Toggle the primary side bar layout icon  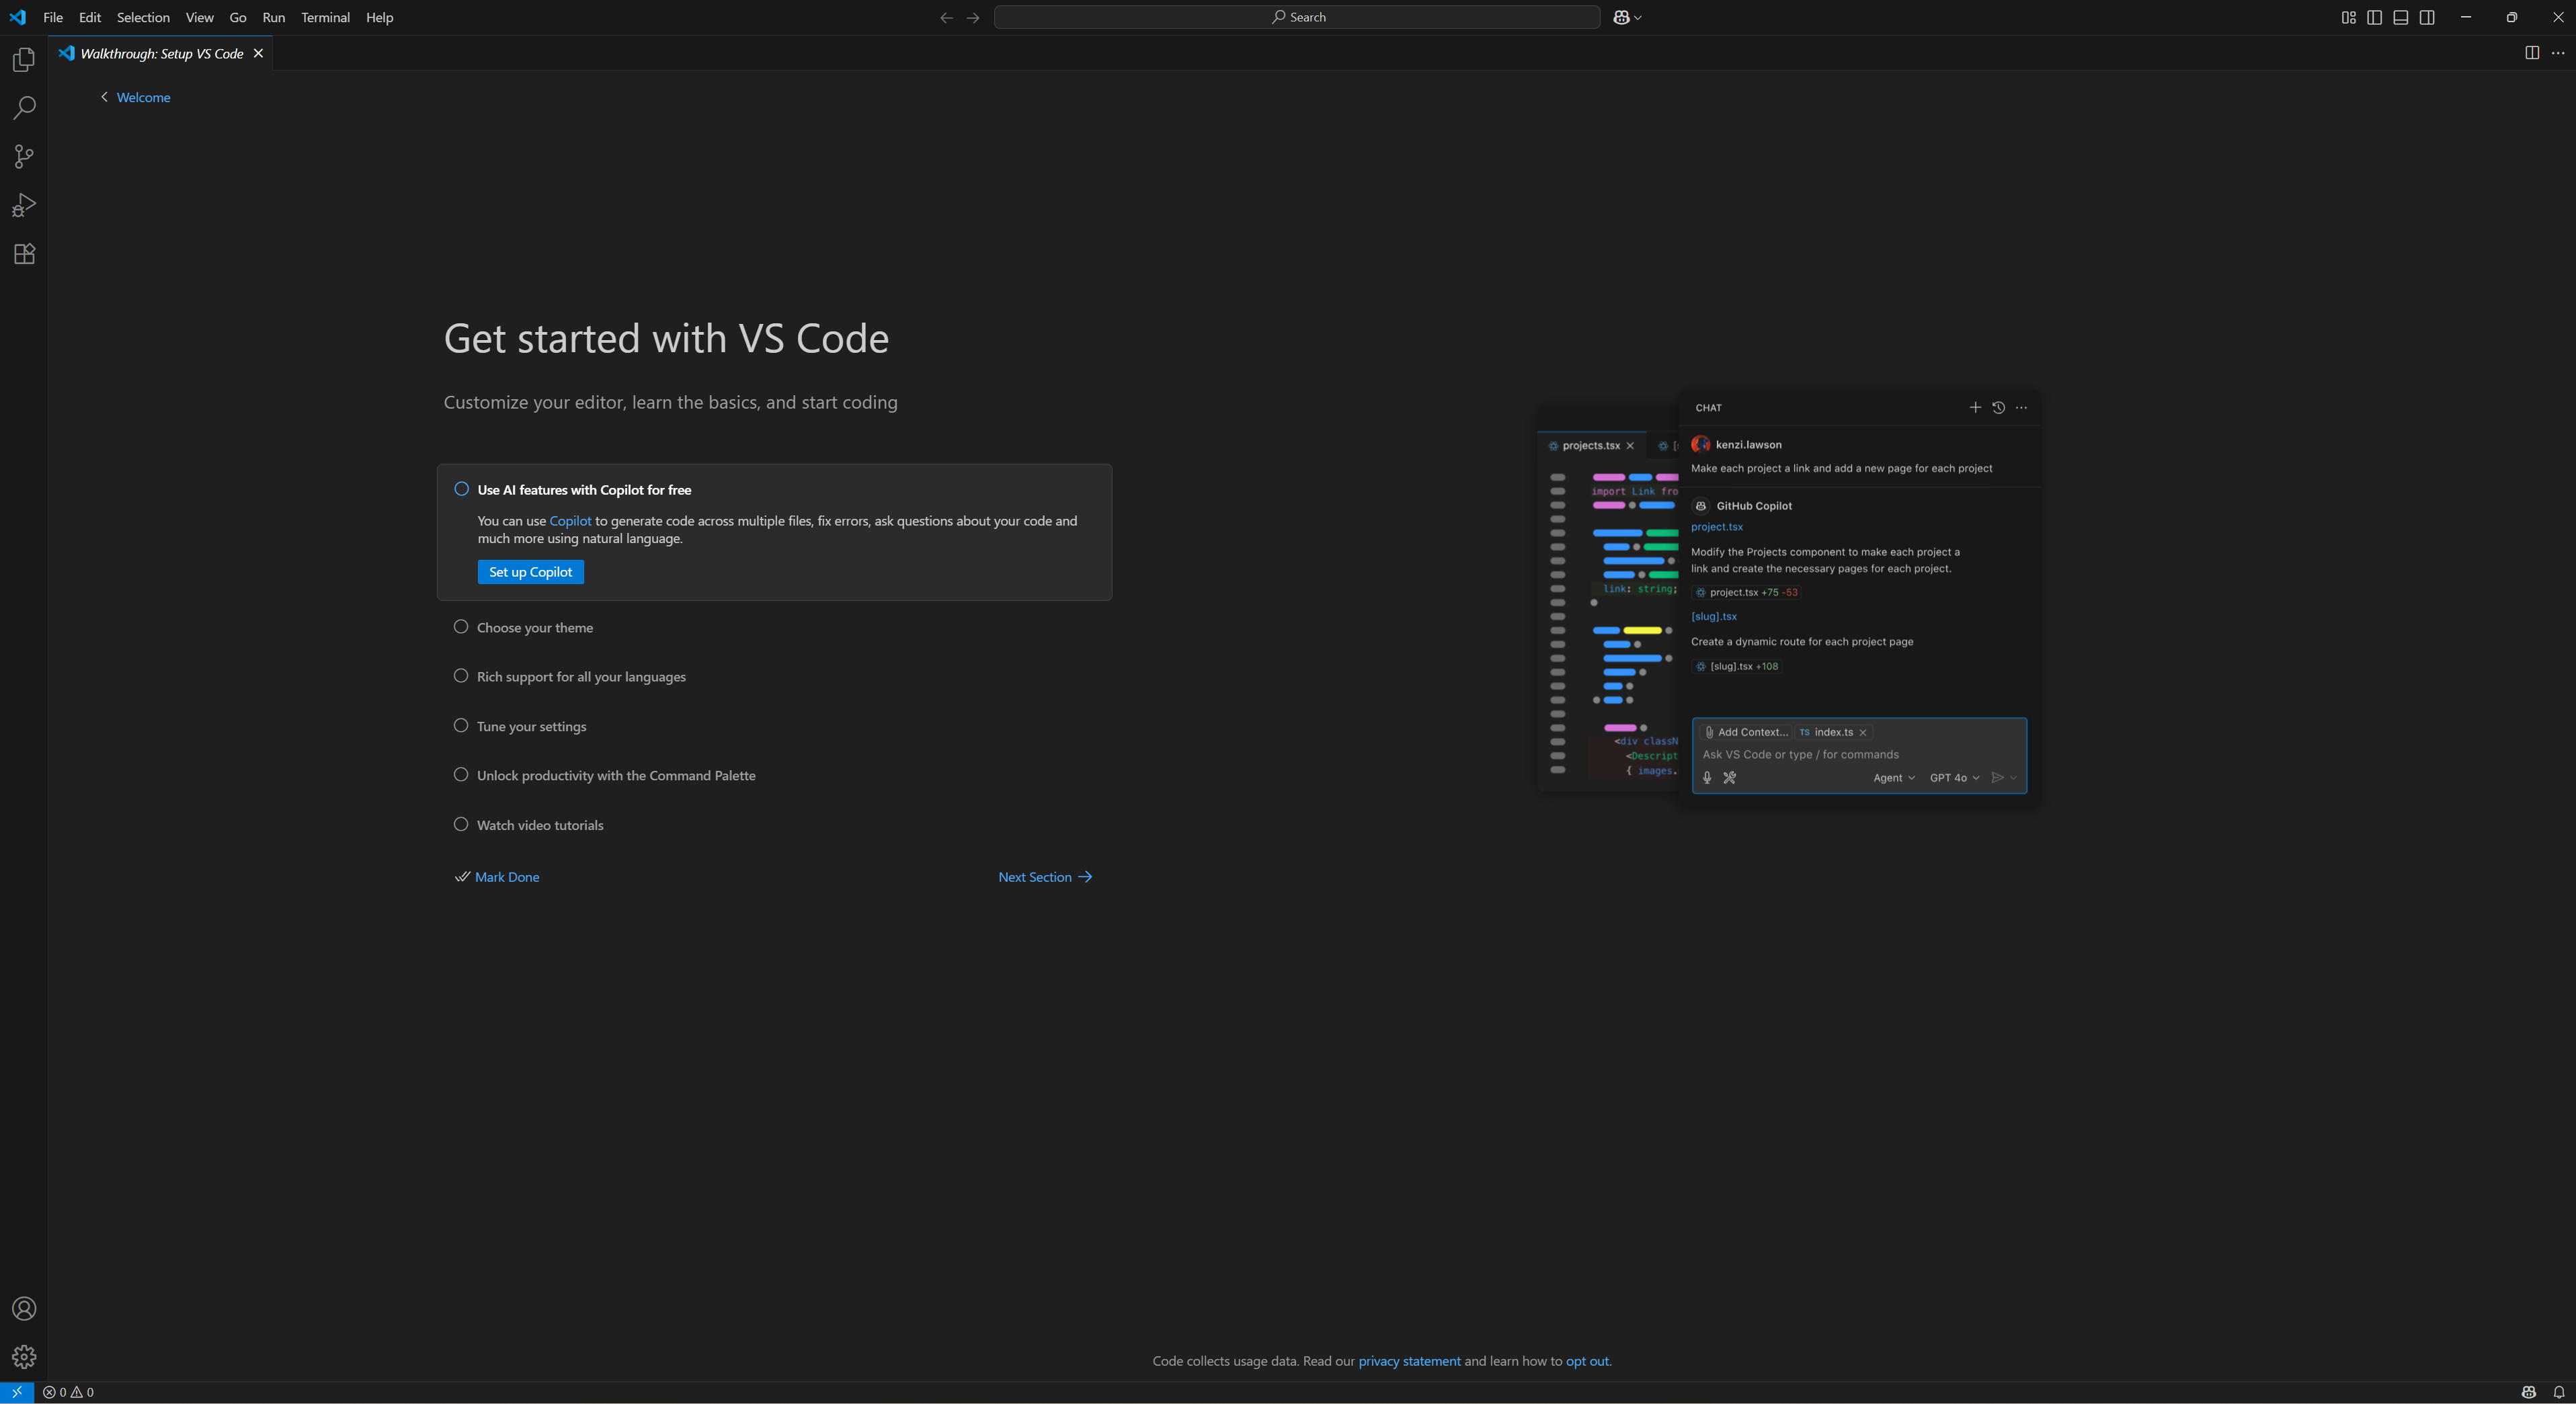tap(2374, 17)
